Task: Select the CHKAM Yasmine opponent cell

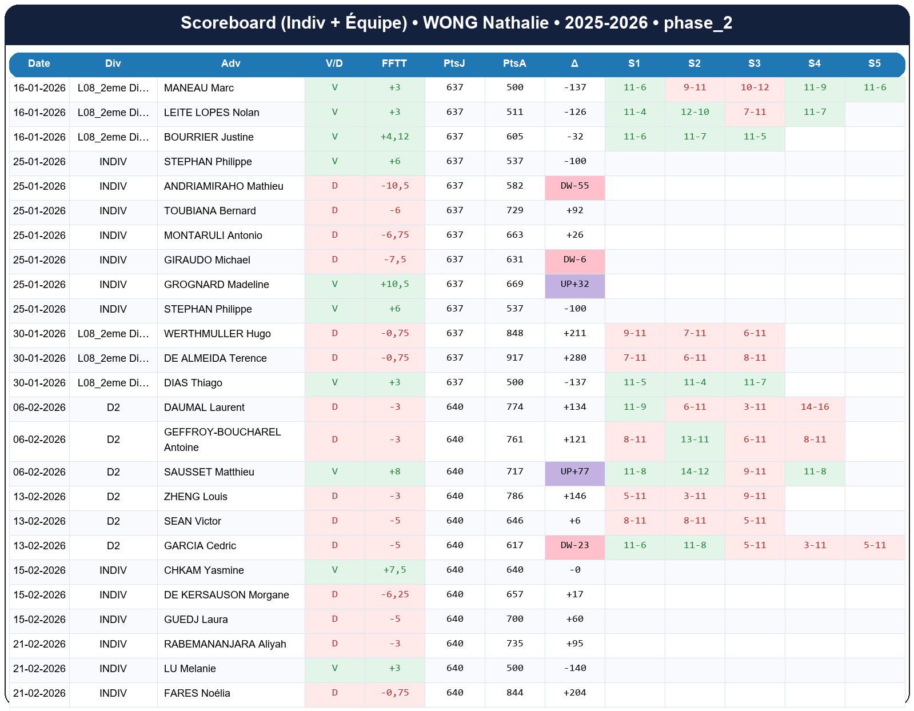Action: click(x=203, y=570)
